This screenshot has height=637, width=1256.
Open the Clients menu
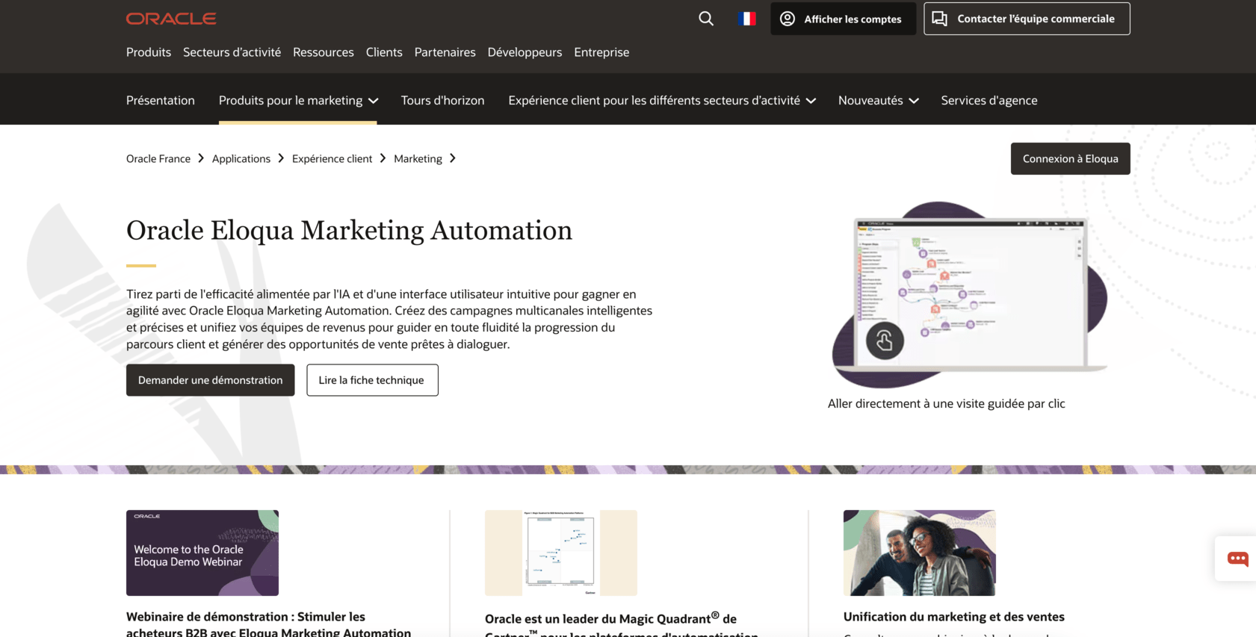click(384, 52)
